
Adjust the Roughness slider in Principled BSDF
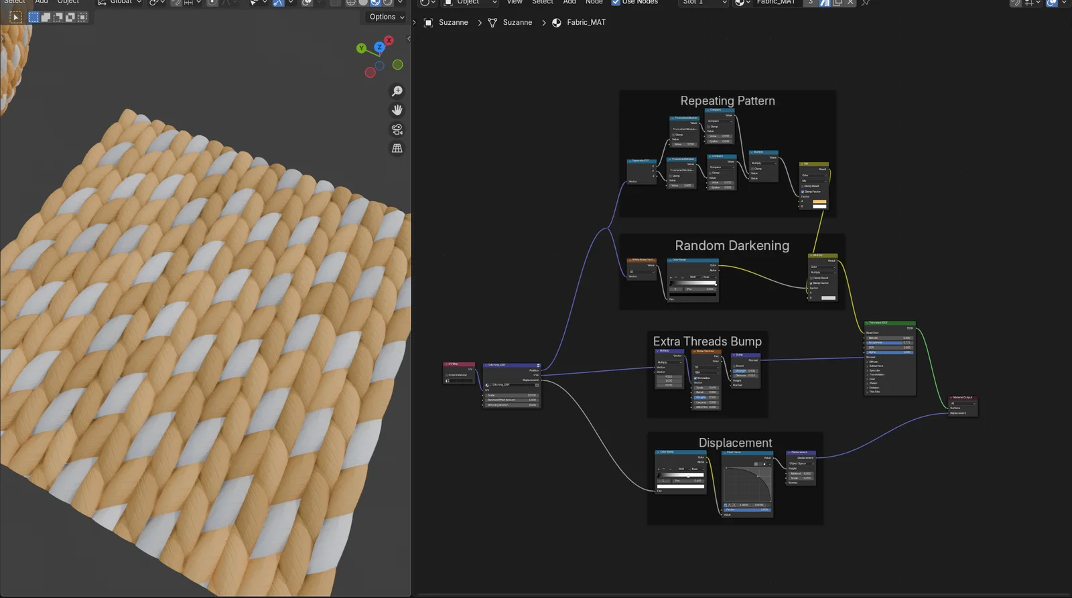coord(889,343)
